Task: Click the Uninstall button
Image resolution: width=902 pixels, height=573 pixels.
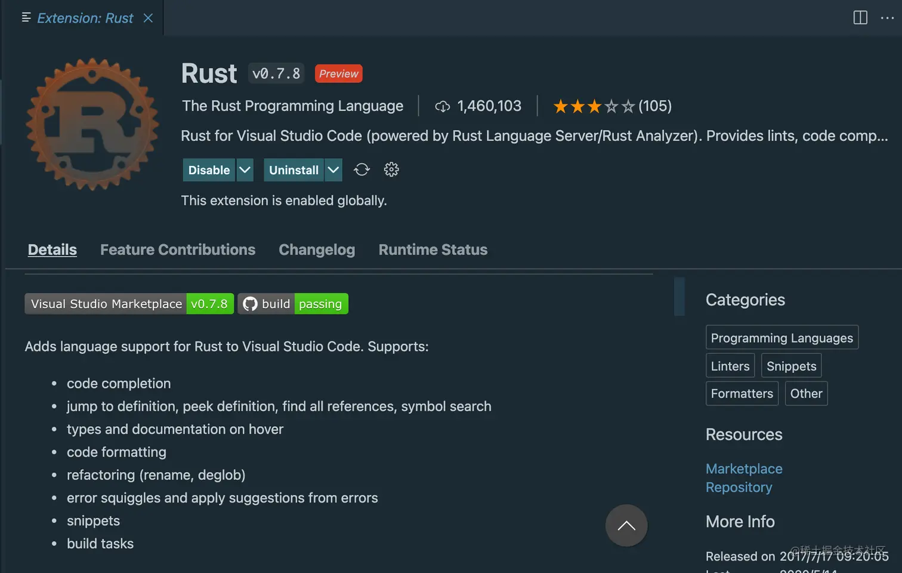Action: pos(294,170)
